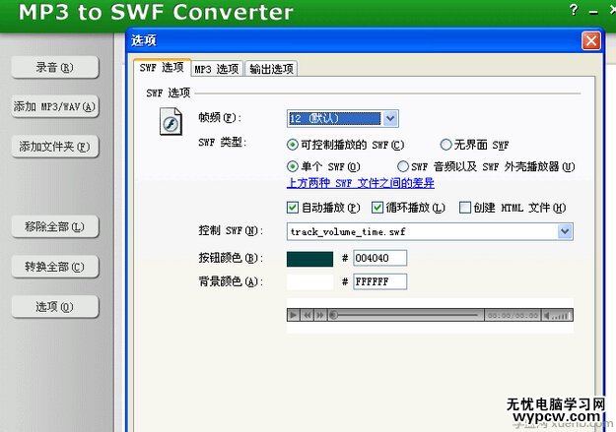The height and width of the screenshot is (432, 616).
Task: Switch to the 输出选项 tab
Action: click(271, 69)
